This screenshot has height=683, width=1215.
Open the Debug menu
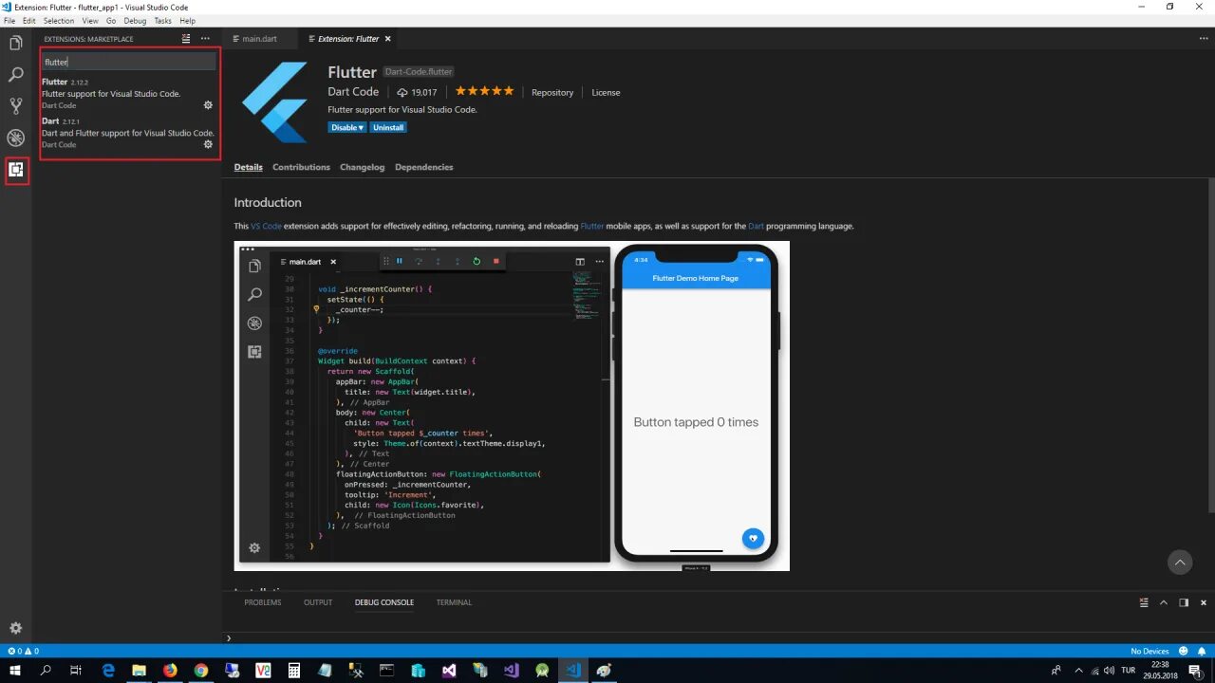(135, 20)
